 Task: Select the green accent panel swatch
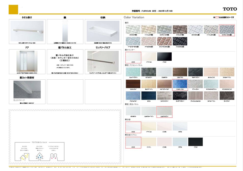pyautogui.click(x=133, y=72)
